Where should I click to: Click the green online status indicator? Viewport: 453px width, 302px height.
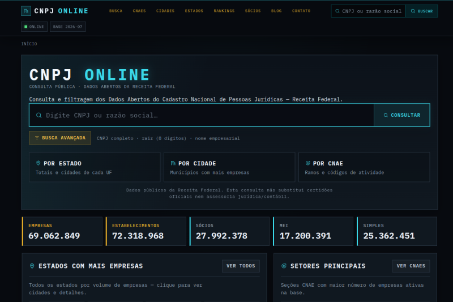point(25,27)
